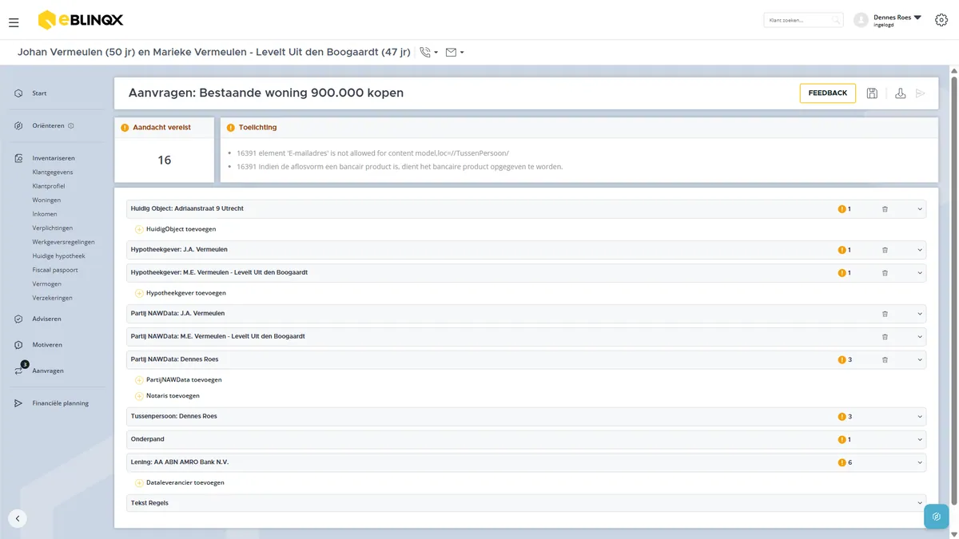Click the FEEDBACK button
This screenshot has height=539, width=959.
[828, 93]
